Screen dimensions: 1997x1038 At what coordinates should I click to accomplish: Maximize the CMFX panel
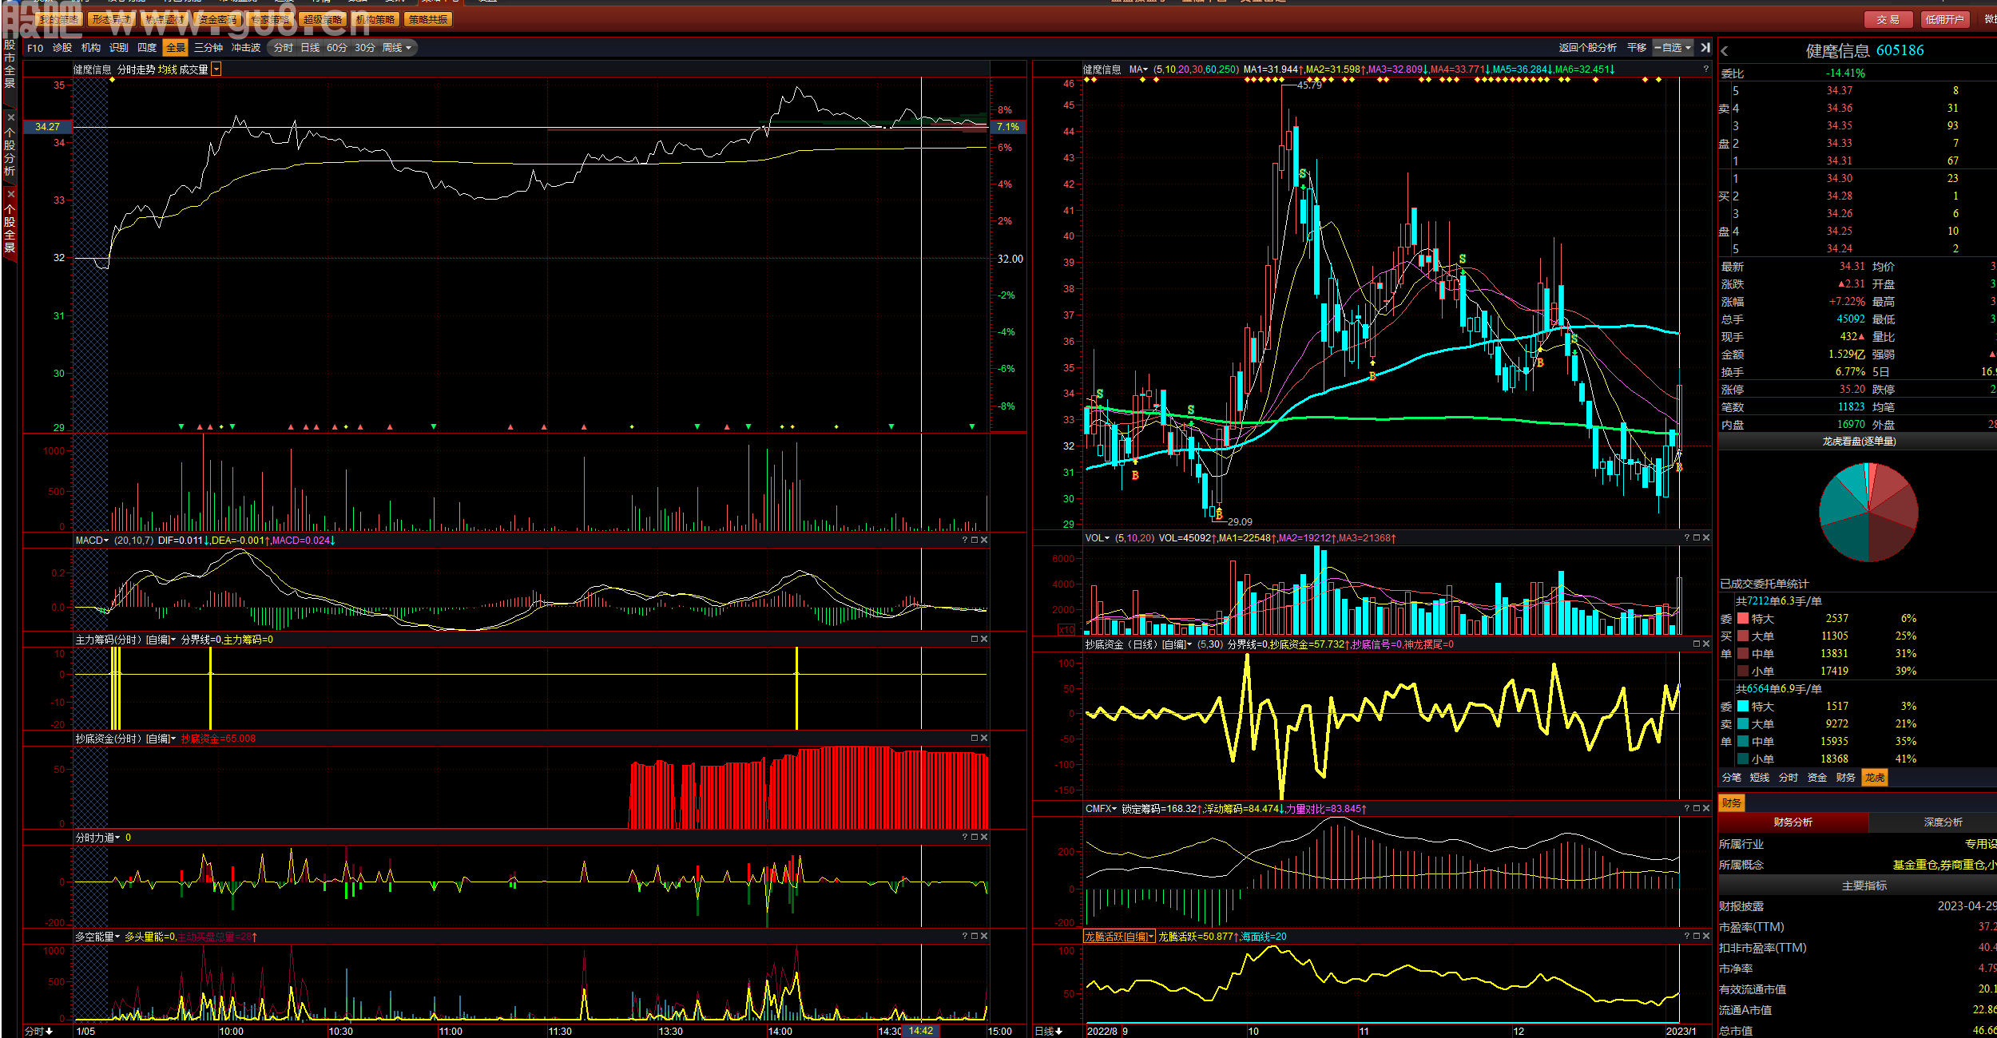[x=1697, y=809]
